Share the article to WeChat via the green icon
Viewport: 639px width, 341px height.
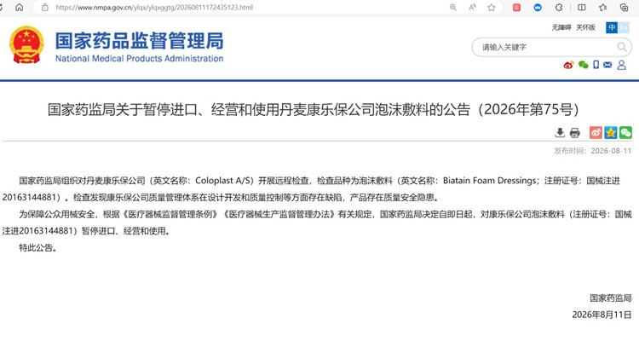click(625, 133)
